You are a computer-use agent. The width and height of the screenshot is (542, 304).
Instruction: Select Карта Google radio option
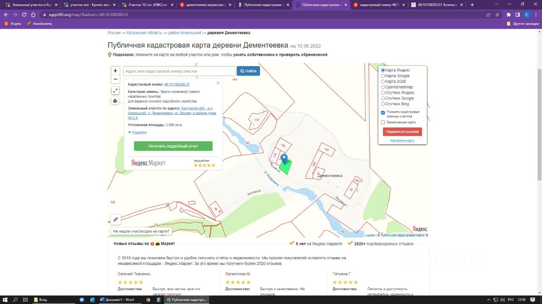point(383,76)
